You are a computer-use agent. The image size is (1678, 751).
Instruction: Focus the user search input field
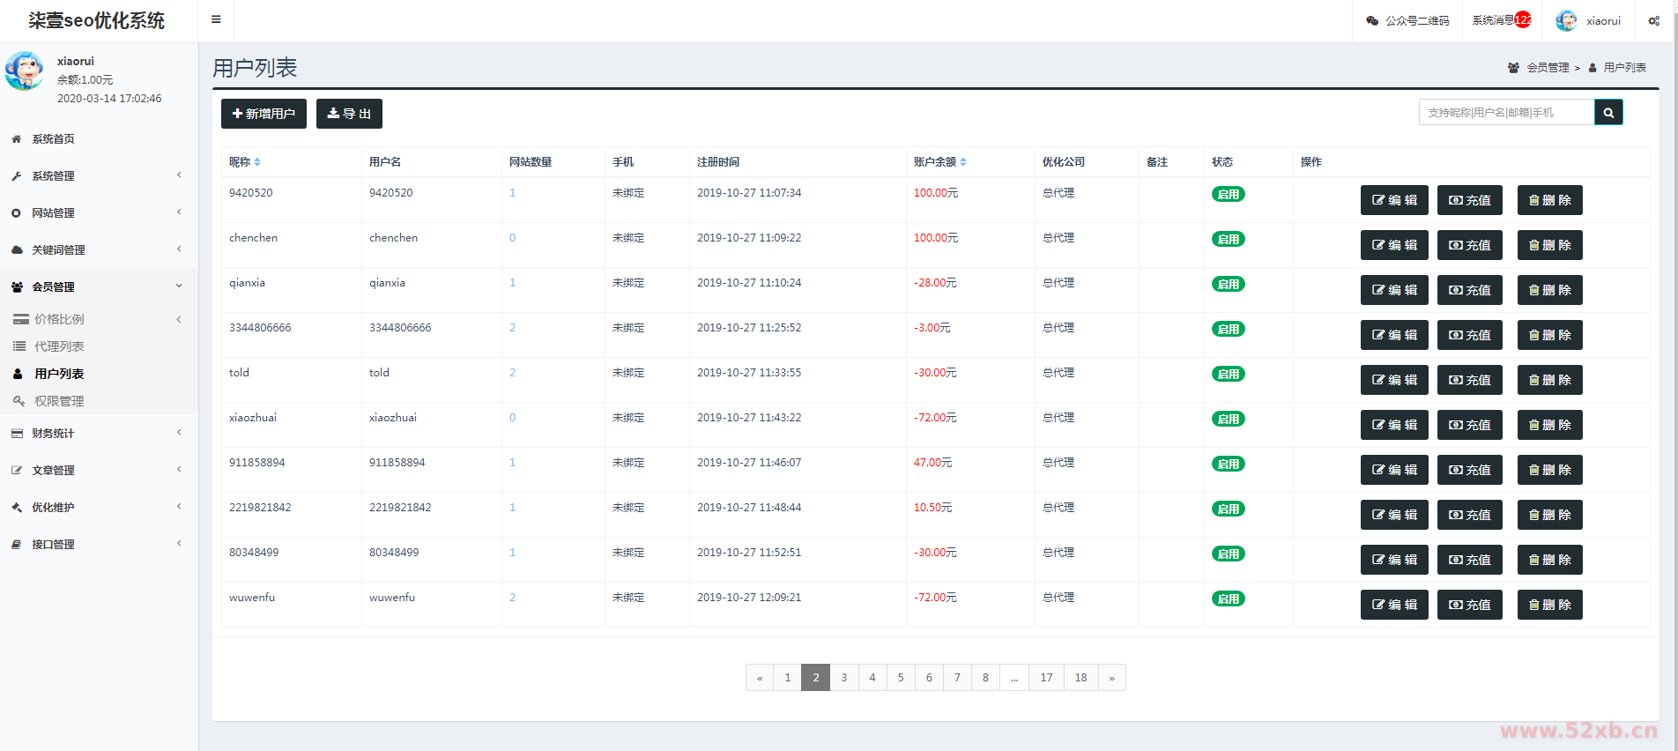point(1506,113)
